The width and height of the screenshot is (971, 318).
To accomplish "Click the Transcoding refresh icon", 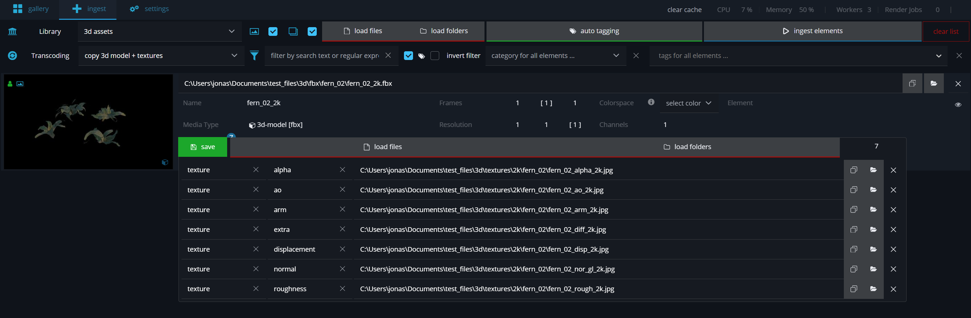I will 12,56.
